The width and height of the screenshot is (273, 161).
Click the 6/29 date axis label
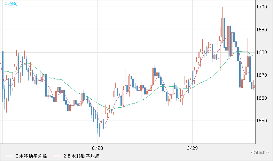[x=192, y=148]
